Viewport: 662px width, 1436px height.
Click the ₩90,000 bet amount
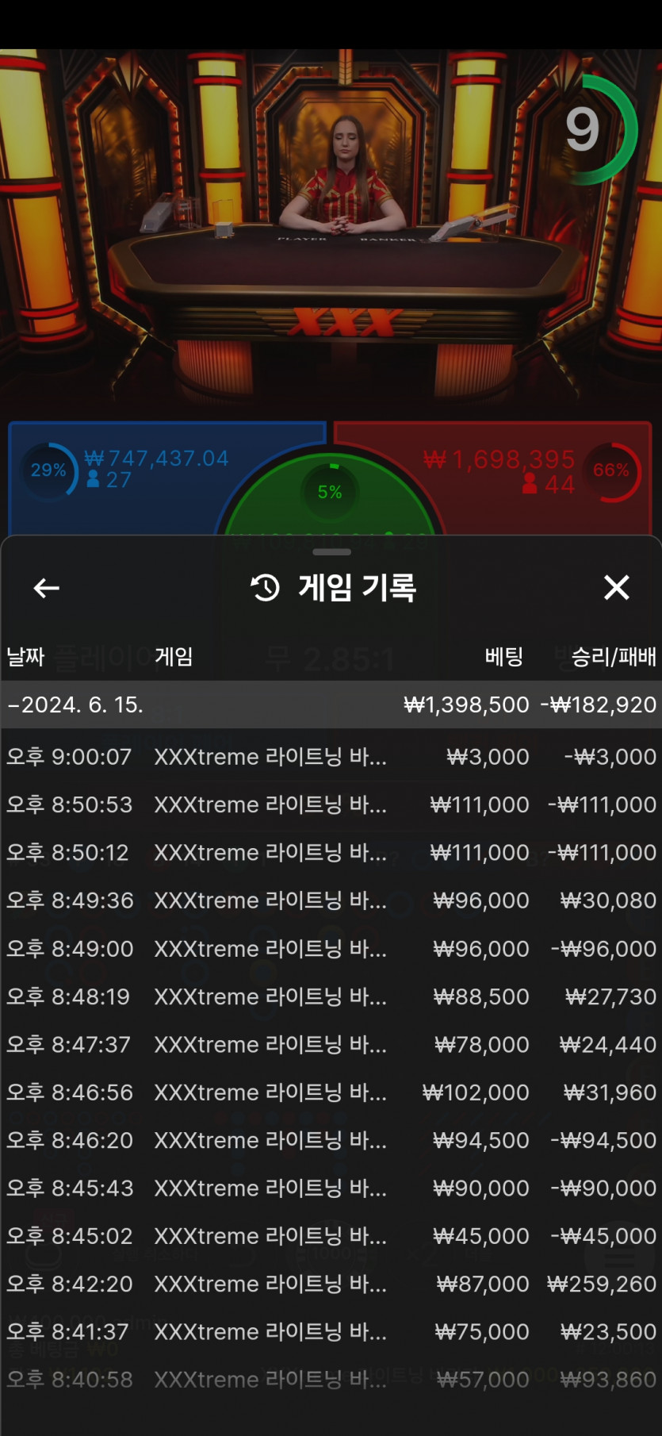tap(481, 1188)
